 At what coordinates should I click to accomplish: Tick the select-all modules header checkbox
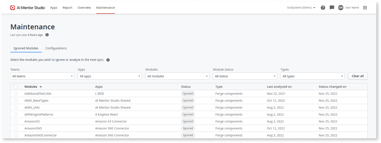[x=16, y=87]
